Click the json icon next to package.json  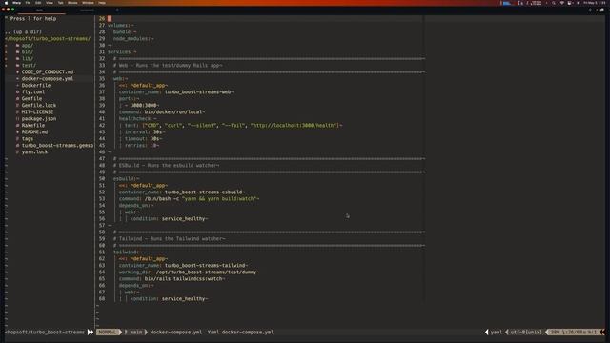tap(17, 118)
